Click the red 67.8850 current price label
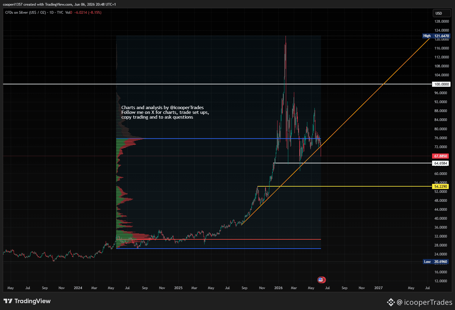 click(441, 156)
